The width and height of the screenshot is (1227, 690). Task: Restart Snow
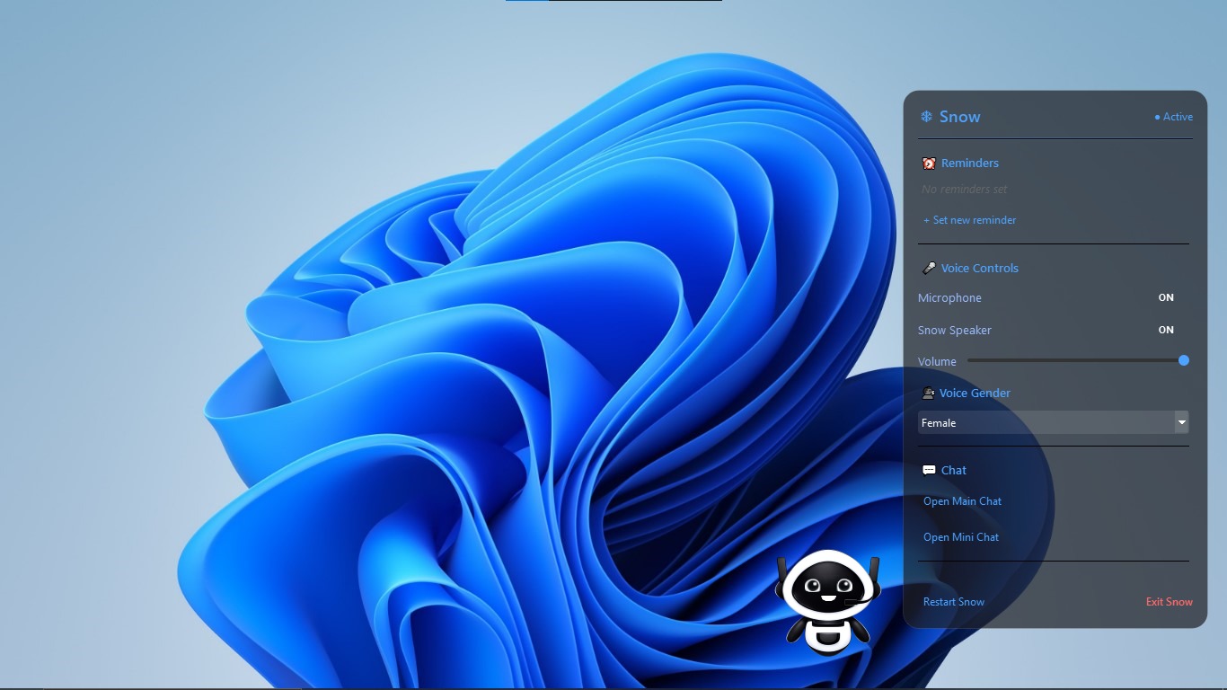pos(954,602)
